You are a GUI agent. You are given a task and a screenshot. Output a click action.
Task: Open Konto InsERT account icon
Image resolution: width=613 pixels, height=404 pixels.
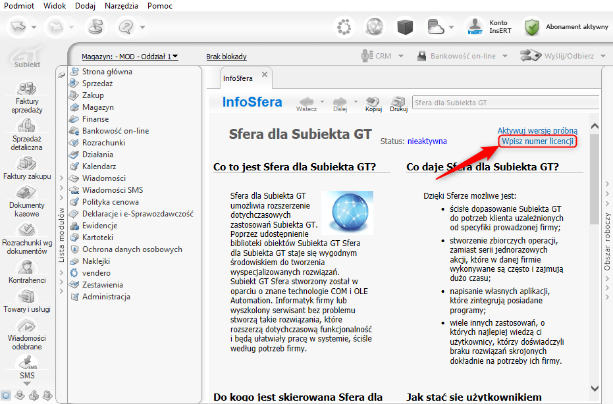(x=475, y=27)
